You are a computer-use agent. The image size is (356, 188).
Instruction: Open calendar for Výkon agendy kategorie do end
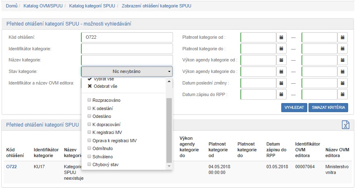(x=343, y=72)
